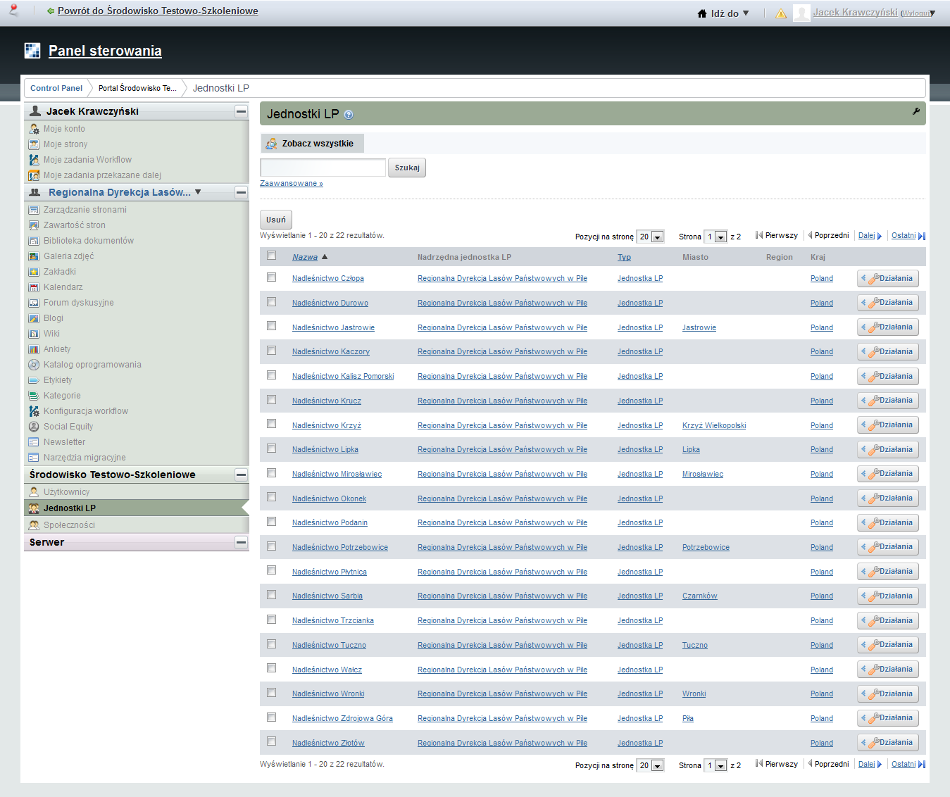This screenshot has width=950, height=797.
Task: Click the Galeria zdjęć icon in sidebar
Action: (x=34, y=256)
